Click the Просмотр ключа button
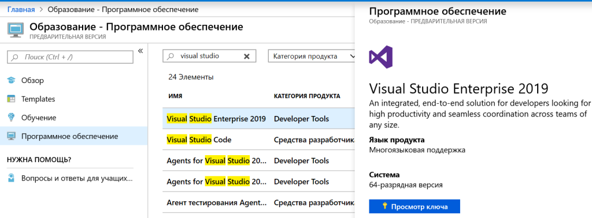This screenshot has height=218, width=592. pyautogui.click(x=415, y=206)
